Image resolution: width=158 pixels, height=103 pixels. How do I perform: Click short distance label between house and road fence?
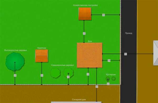pos(109,61)
